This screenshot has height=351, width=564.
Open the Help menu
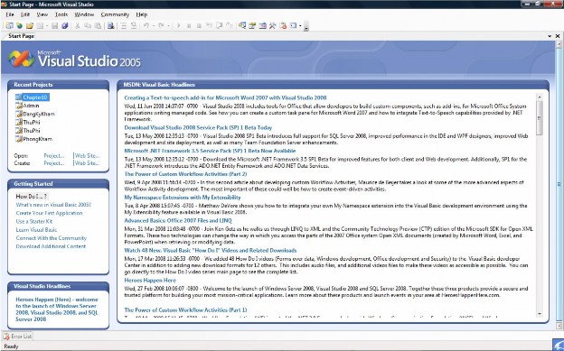[142, 14]
